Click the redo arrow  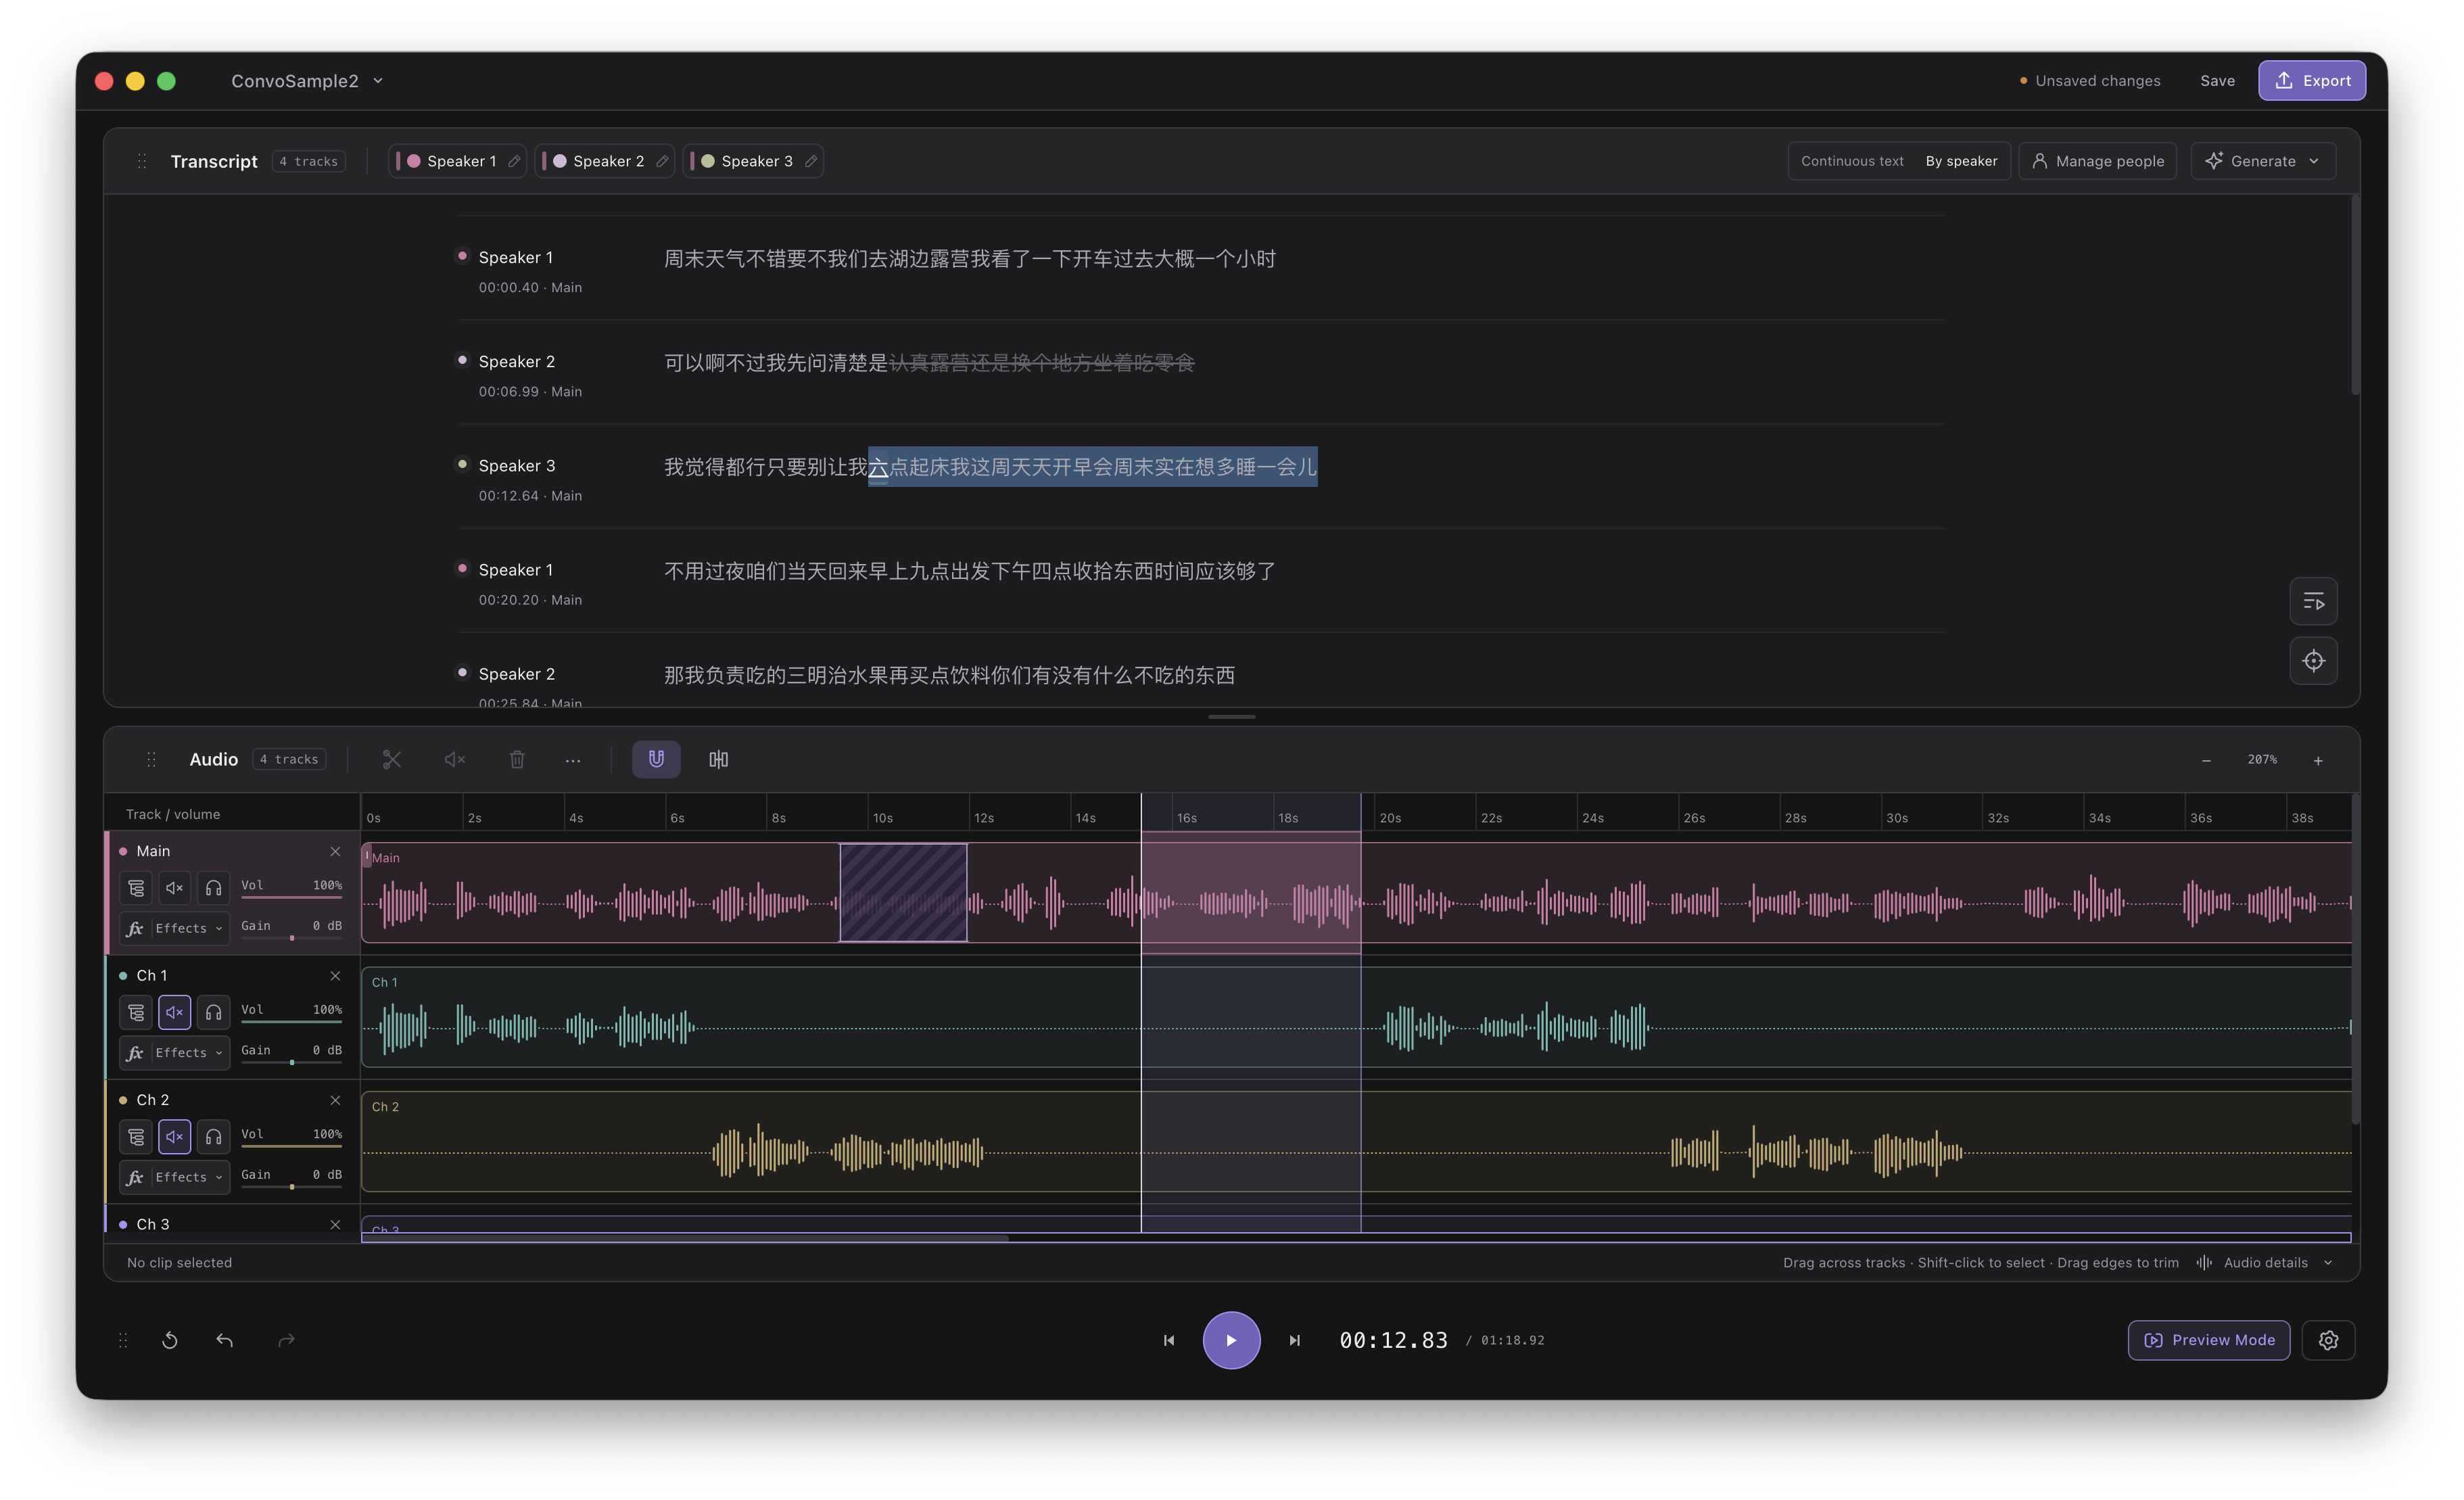pyautogui.click(x=286, y=1340)
